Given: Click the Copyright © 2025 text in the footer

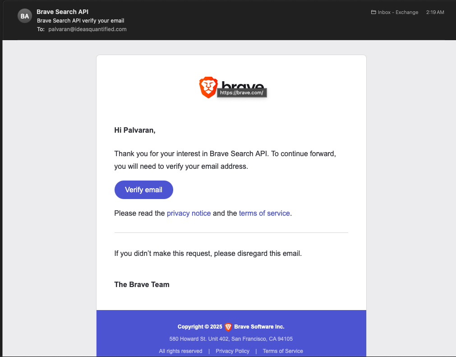Looking at the screenshot, I should tap(200, 327).
